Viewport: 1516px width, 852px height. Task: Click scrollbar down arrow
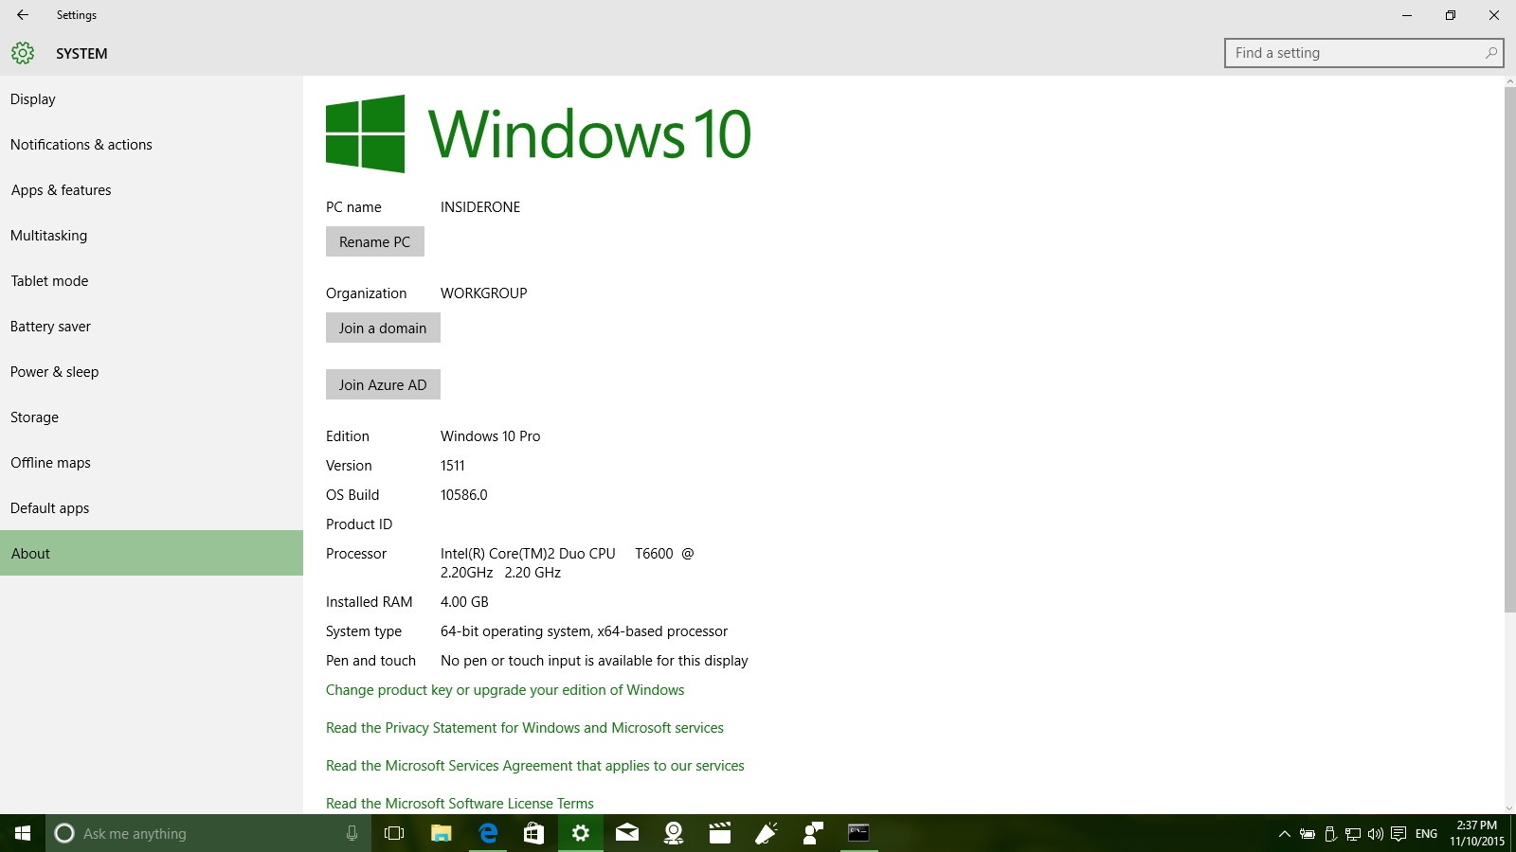coord(1510,808)
